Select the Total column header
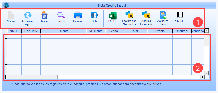This screenshot has height=93, width=218. pyautogui.click(x=135, y=31)
